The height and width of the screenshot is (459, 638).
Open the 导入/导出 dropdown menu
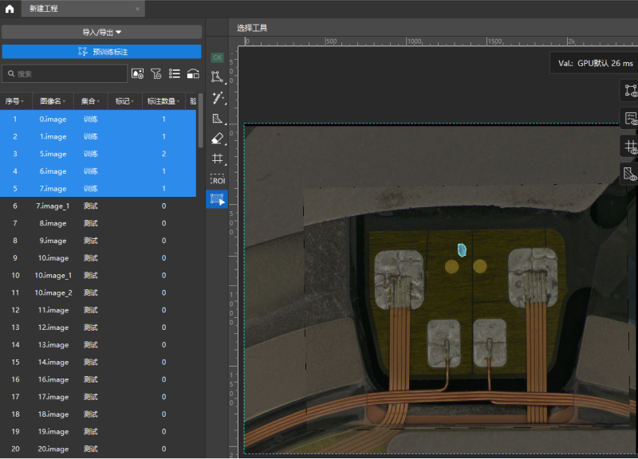coord(102,32)
